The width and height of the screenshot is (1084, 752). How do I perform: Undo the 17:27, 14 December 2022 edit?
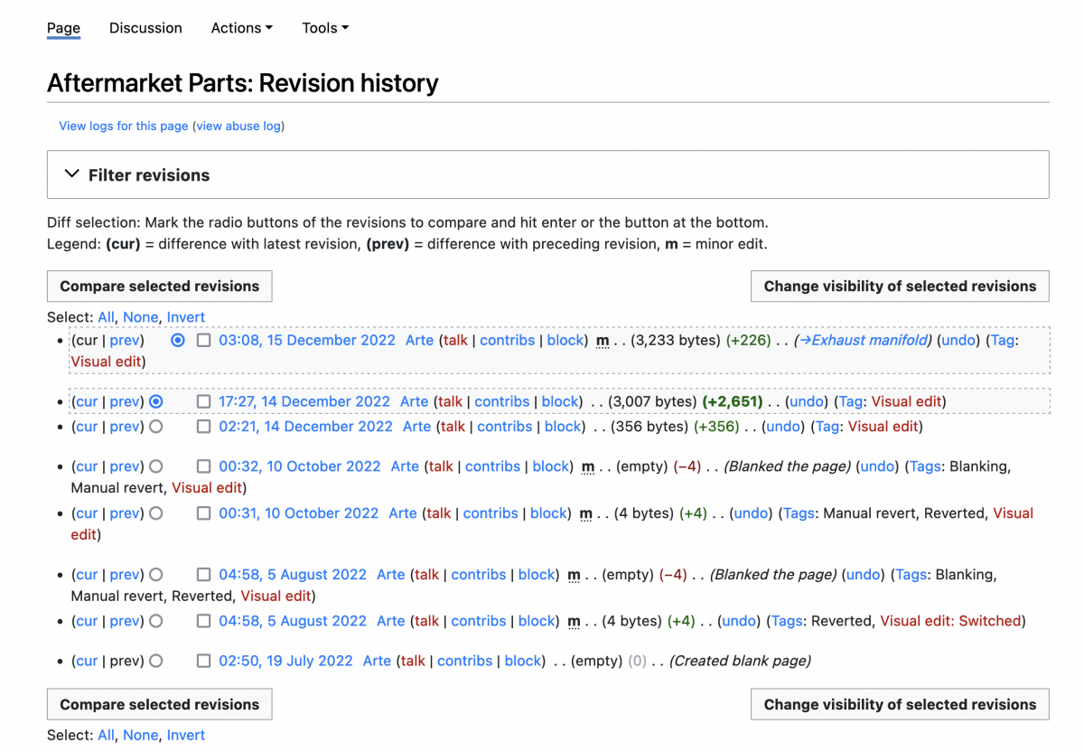(807, 401)
